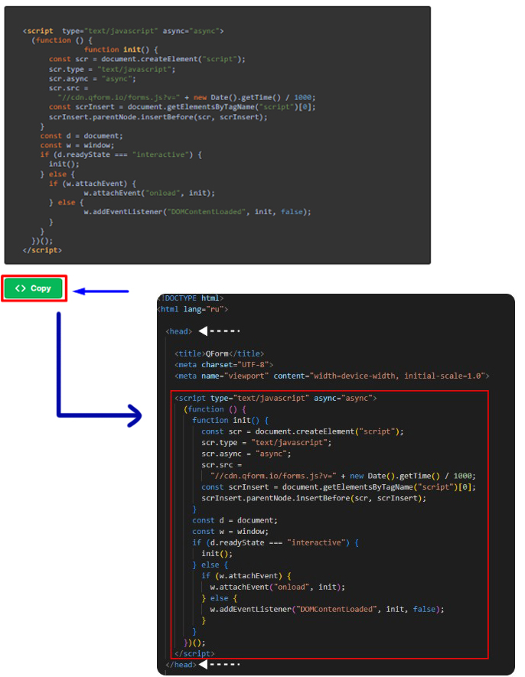Click cdn.qform.io URL string in the HTML editor
Viewport: 525px width, 677px height.
point(273,477)
